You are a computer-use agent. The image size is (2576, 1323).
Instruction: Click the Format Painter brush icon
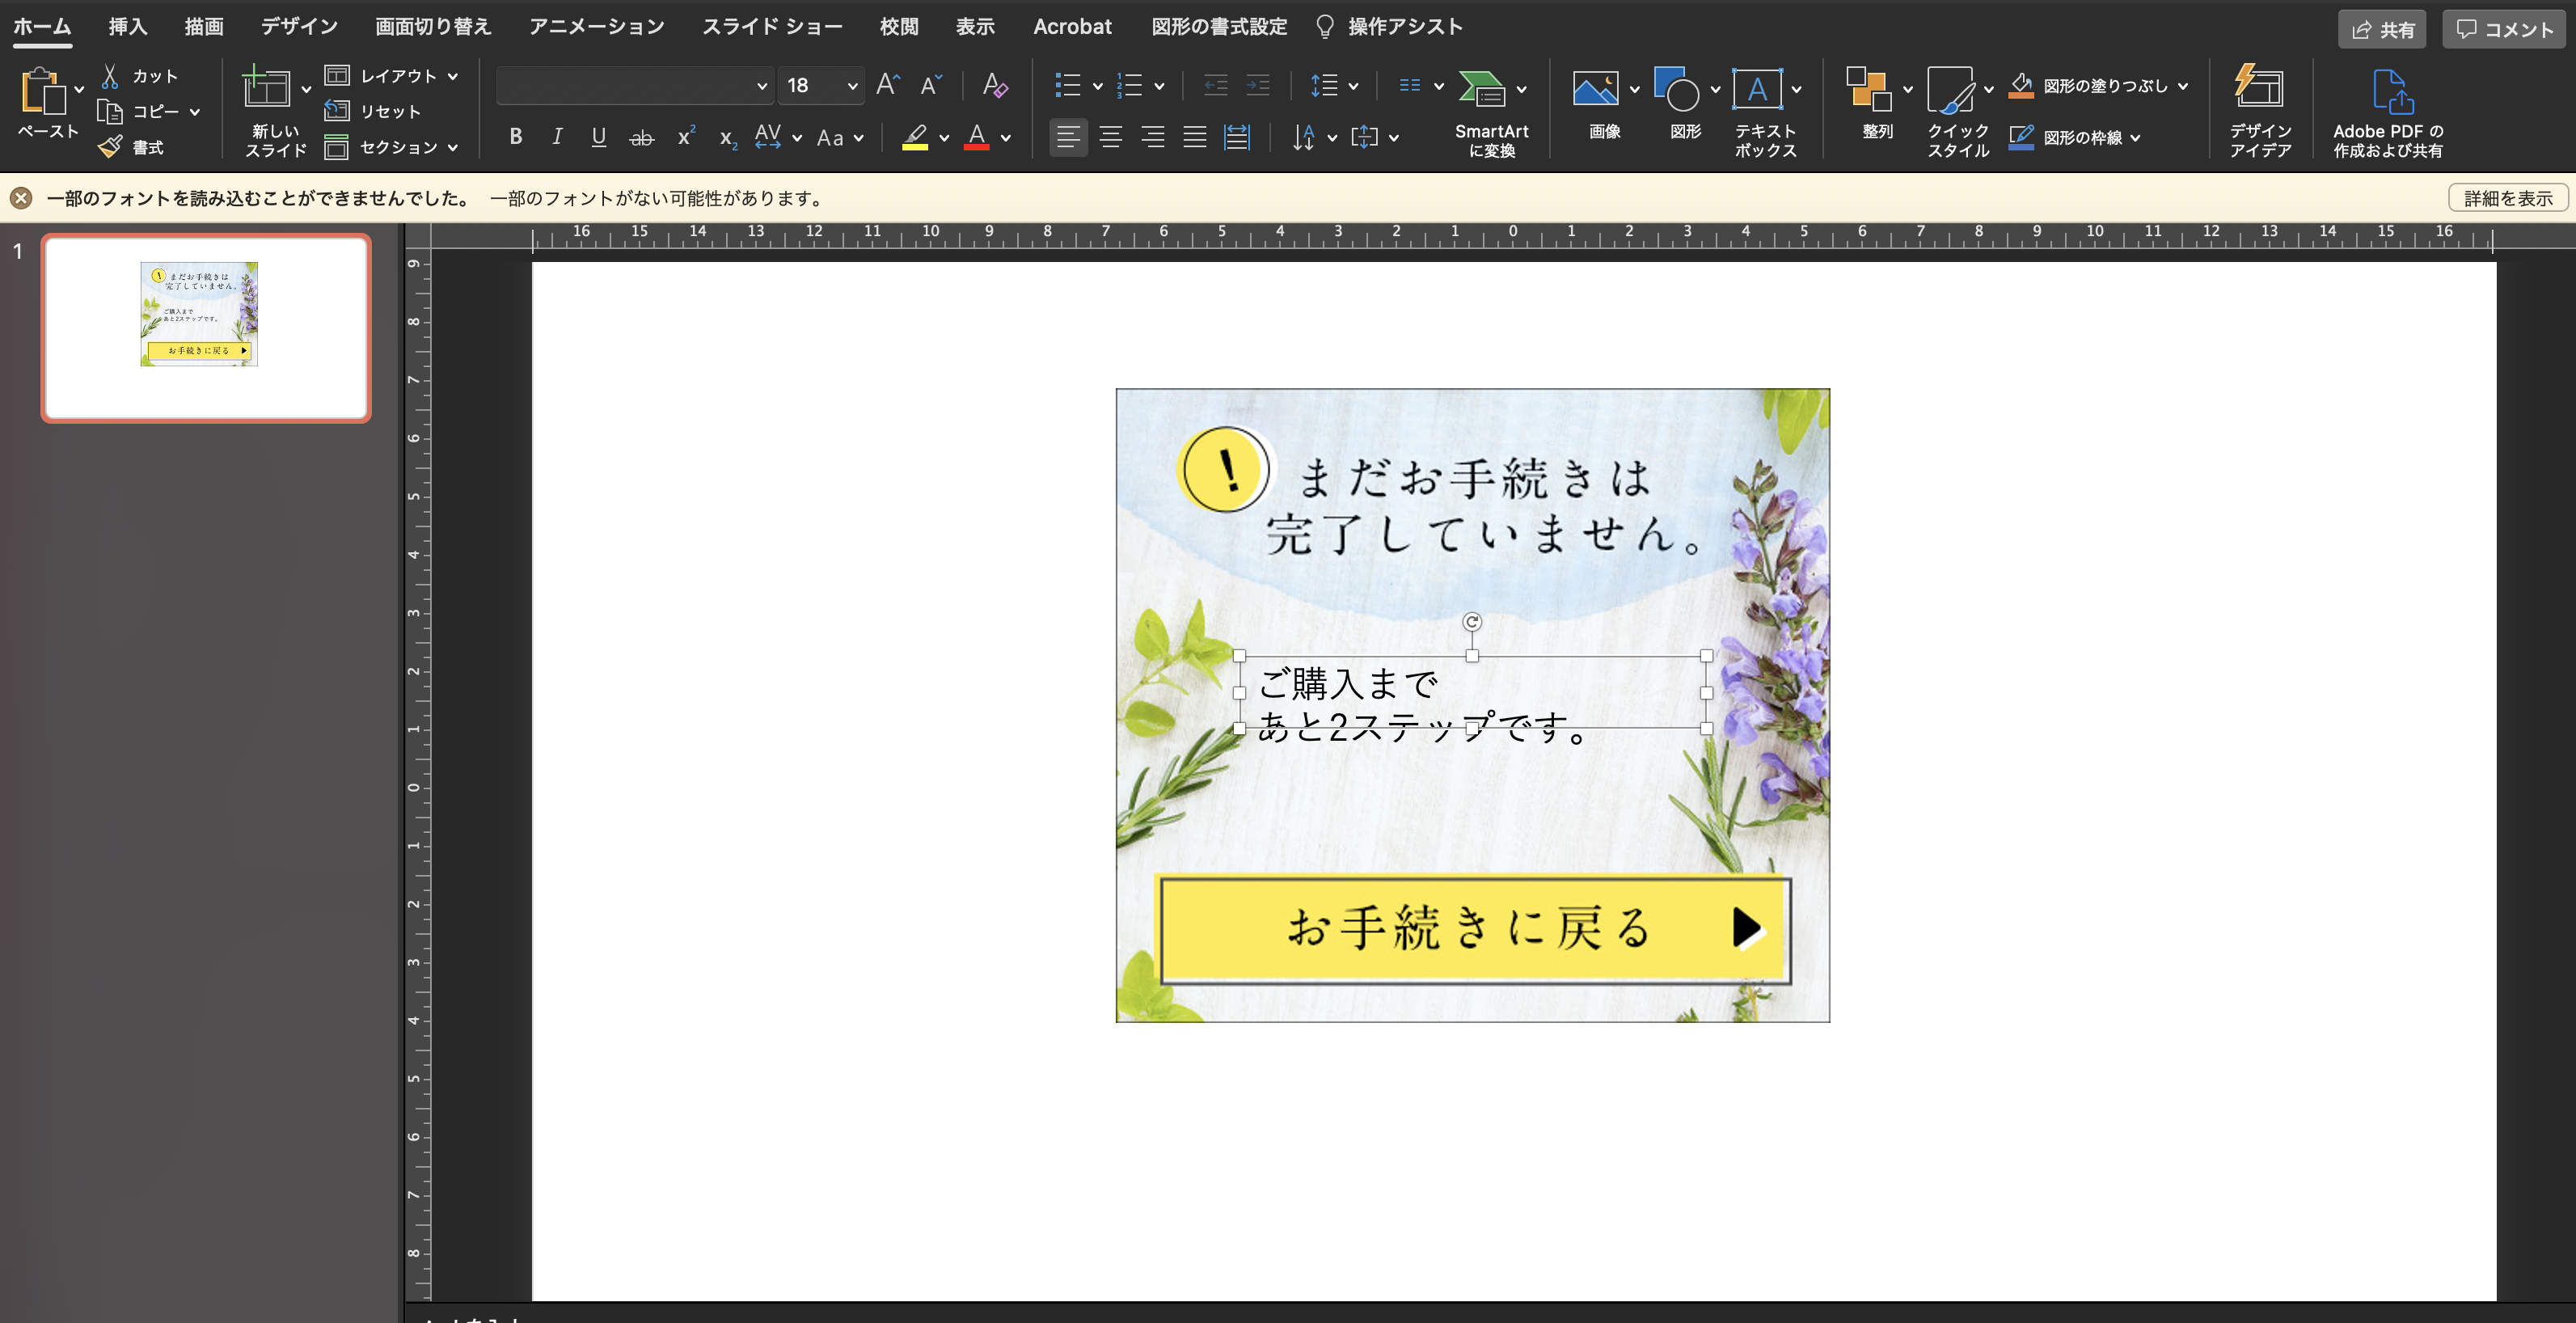pos(110,147)
